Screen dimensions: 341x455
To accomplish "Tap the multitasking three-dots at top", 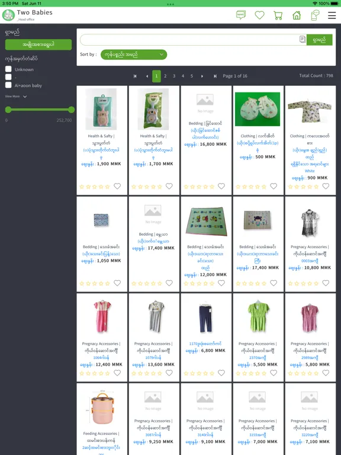I will point(170,4).
